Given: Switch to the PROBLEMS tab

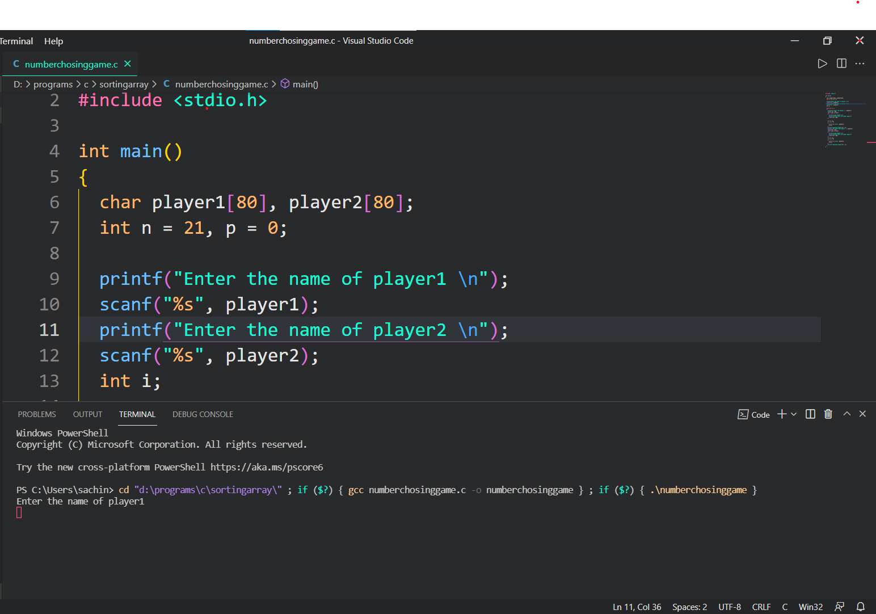Looking at the screenshot, I should (x=36, y=414).
